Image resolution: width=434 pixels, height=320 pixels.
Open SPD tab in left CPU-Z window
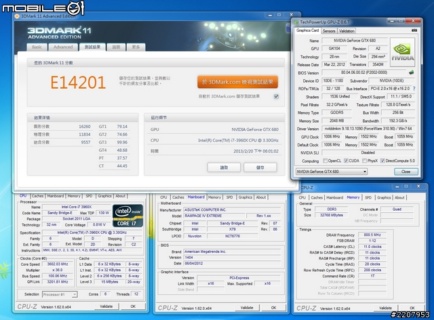89,196
